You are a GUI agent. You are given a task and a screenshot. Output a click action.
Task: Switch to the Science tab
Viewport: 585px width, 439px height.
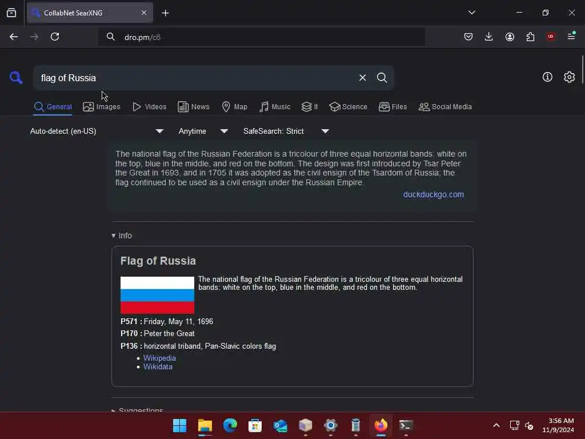click(x=348, y=107)
